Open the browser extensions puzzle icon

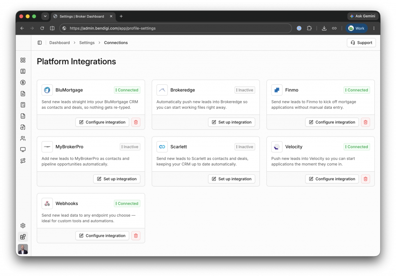pyautogui.click(x=309, y=28)
